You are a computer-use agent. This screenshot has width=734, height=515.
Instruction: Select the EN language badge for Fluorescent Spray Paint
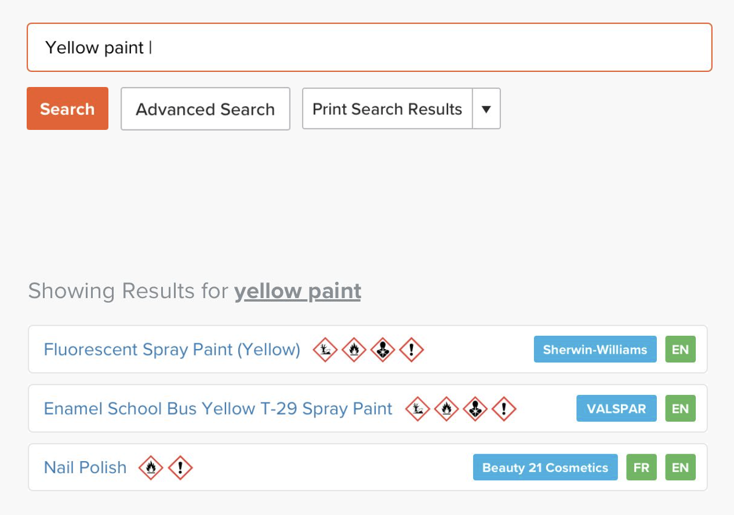point(680,349)
